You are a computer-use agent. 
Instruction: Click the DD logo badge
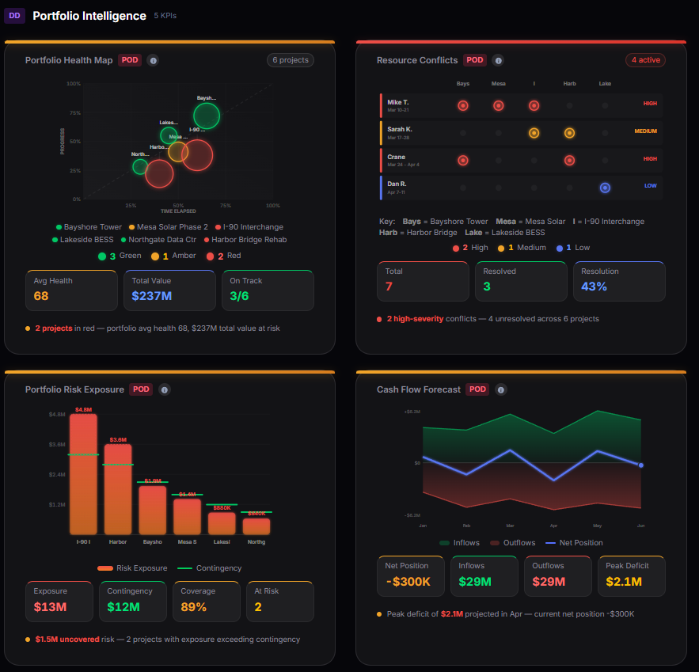14,16
